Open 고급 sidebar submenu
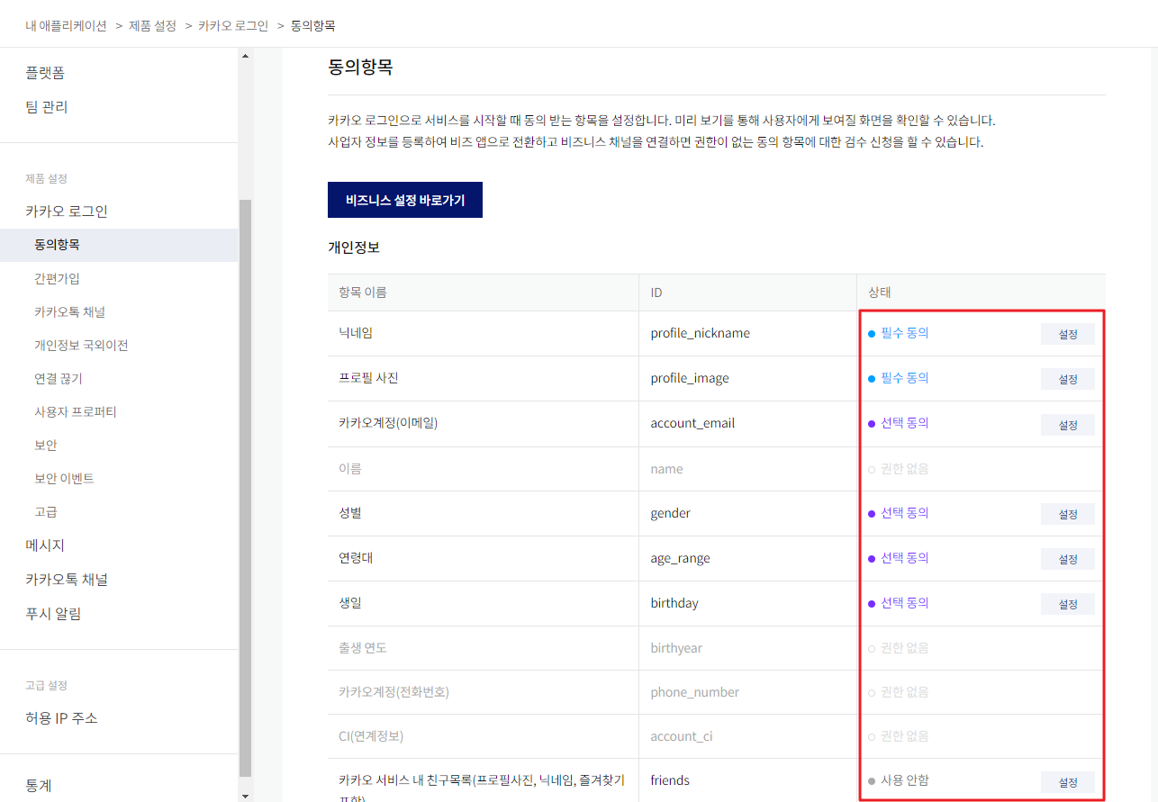Viewport: 1158px width, 802px height. (x=46, y=512)
